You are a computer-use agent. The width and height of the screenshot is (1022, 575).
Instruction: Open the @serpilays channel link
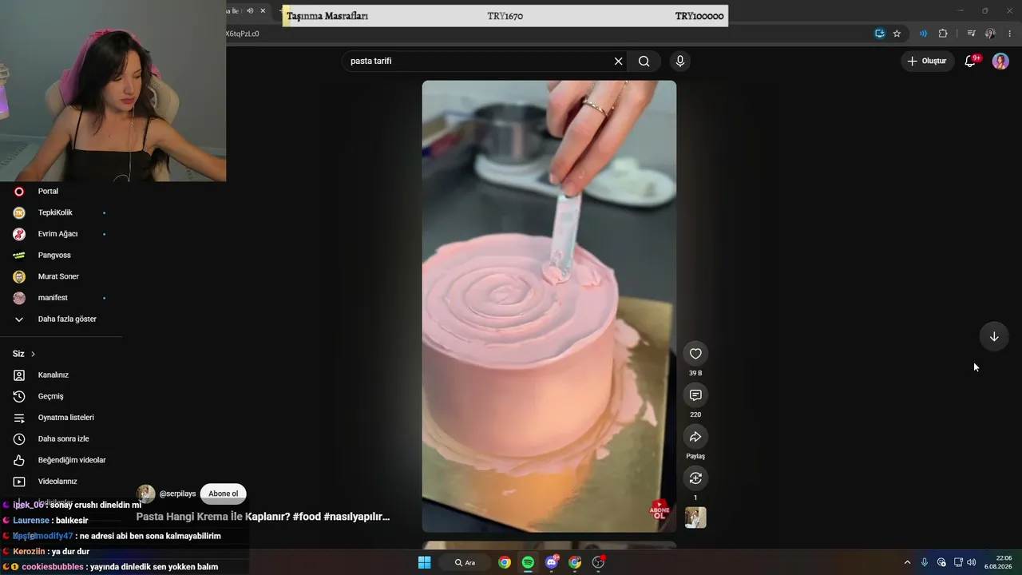pyautogui.click(x=177, y=494)
